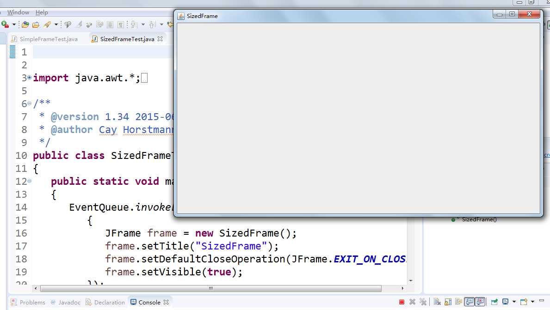Image resolution: width=550 pixels, height=310 pixels.
Task: Maximize the SizedFrame window
Action: [x=512, y=14]
